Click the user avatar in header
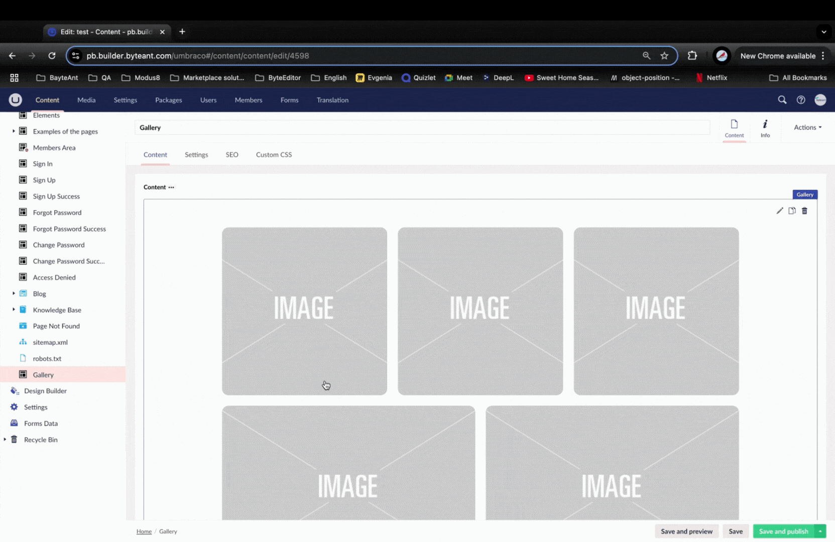 click(820, 100)
